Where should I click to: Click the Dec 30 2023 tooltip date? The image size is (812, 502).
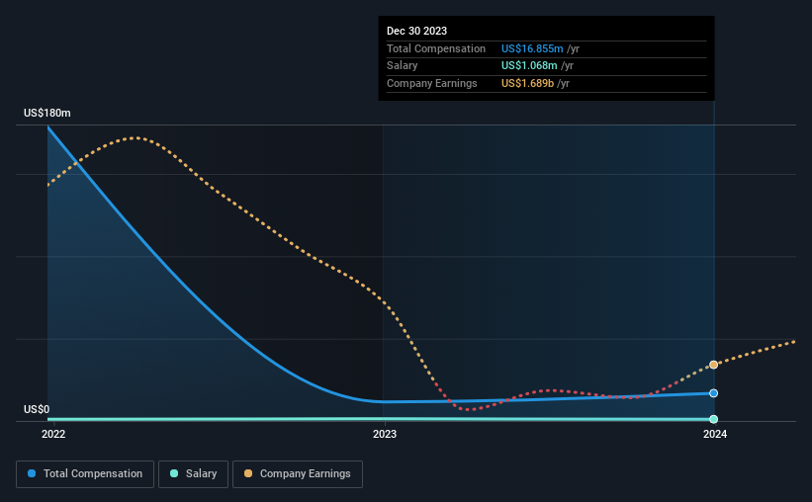coord(416,31)
